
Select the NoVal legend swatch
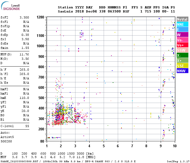182,19
